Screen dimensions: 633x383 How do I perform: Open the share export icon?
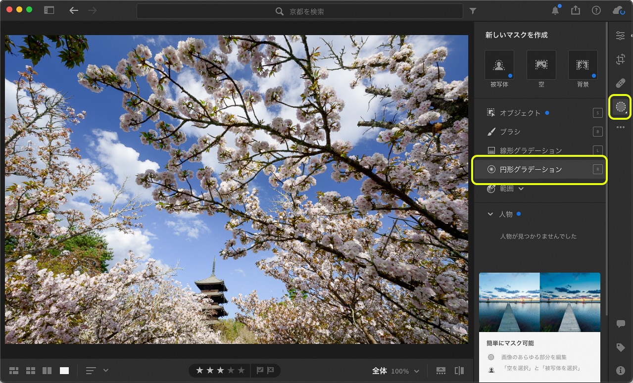(575, 10)
